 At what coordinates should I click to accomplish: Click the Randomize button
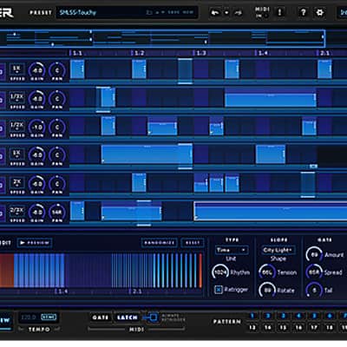click(160, 243)
